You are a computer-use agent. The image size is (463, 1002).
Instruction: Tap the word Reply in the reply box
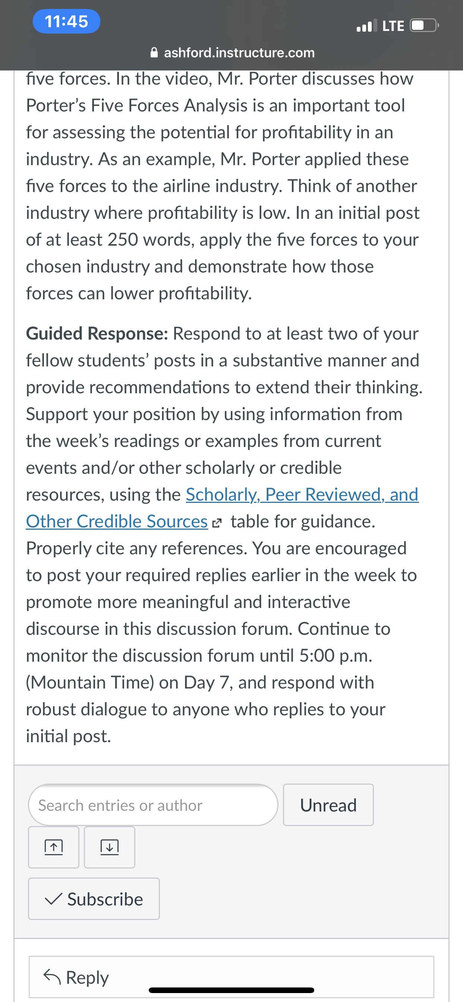coord(87,977)
